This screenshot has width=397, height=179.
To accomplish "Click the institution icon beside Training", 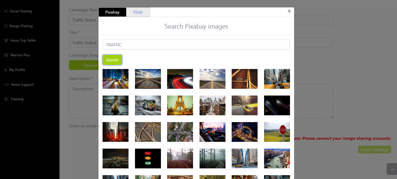I will pos(6,99).
